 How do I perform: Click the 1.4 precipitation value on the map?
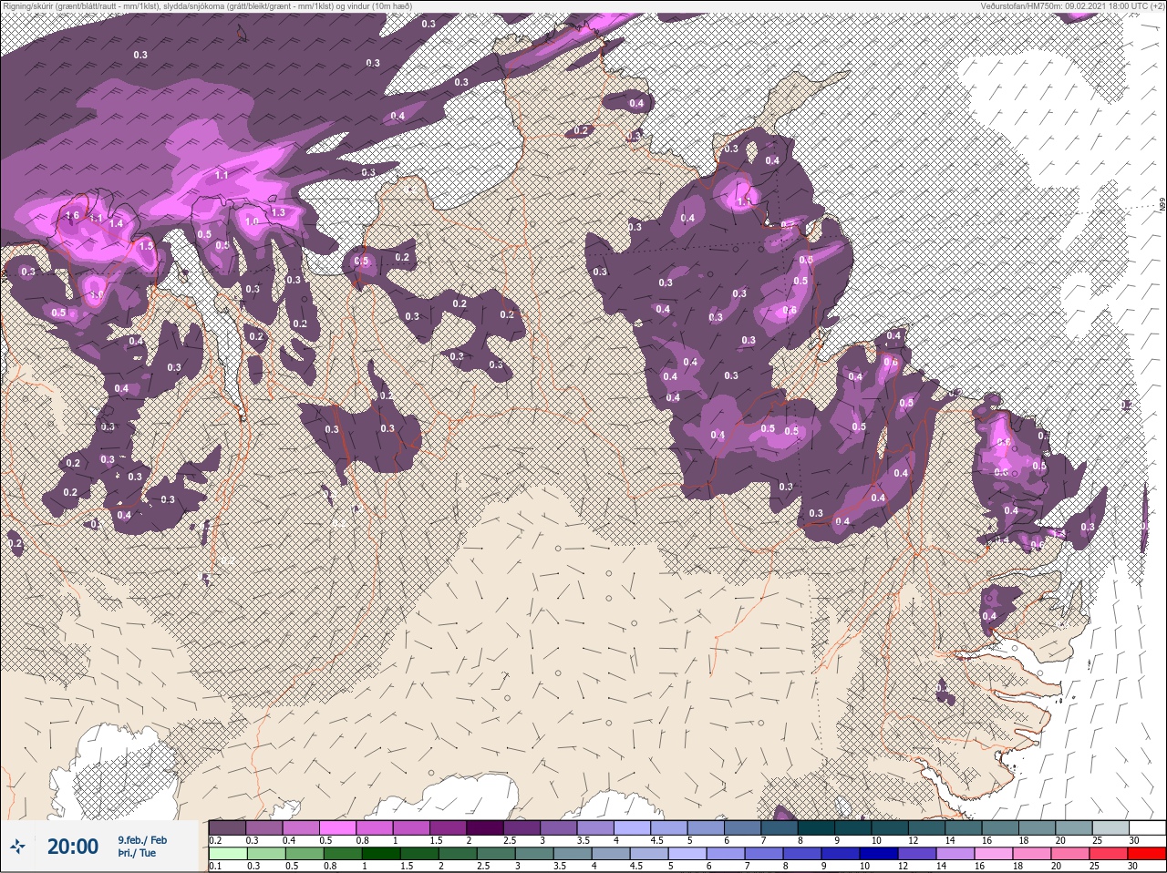116,223
